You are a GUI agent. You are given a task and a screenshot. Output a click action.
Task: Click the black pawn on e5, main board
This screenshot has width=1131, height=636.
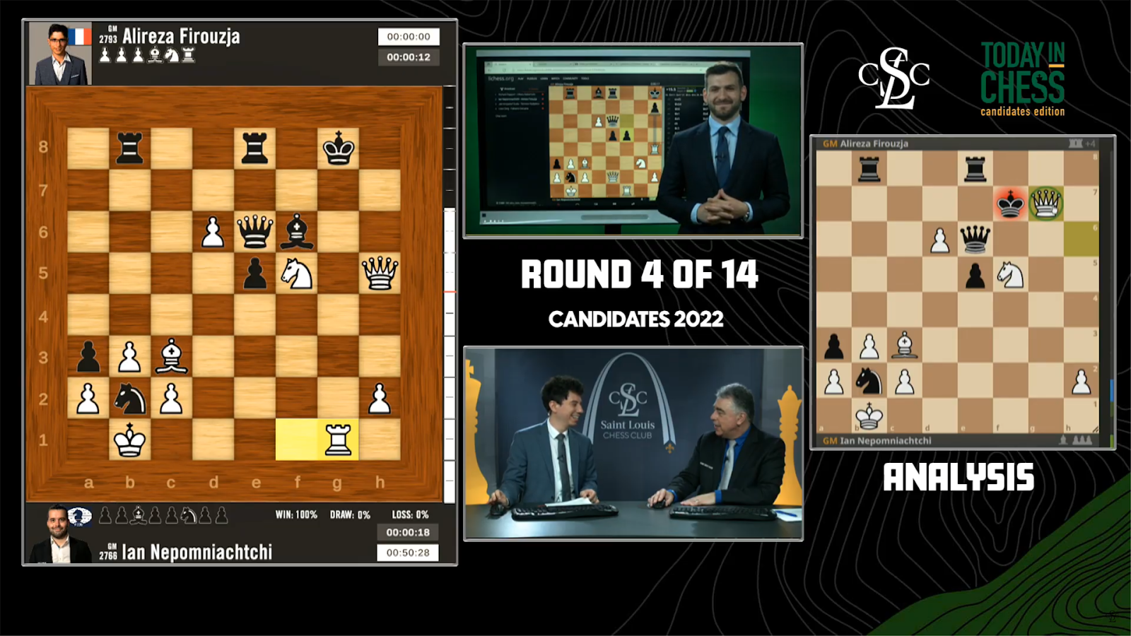254,273
